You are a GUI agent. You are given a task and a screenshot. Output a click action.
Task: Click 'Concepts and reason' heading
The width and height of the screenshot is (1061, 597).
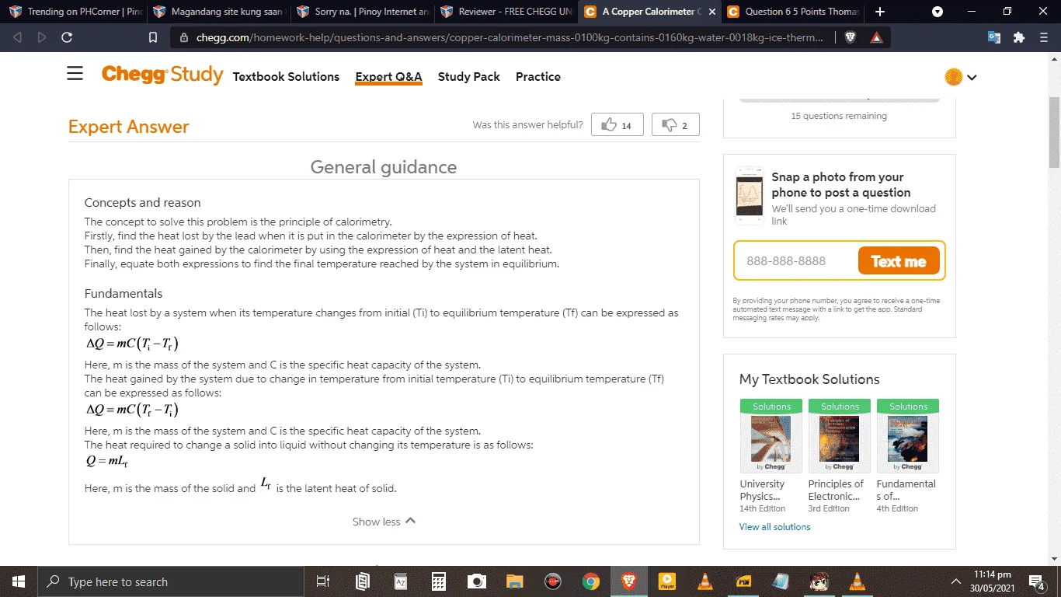[143, 203]
